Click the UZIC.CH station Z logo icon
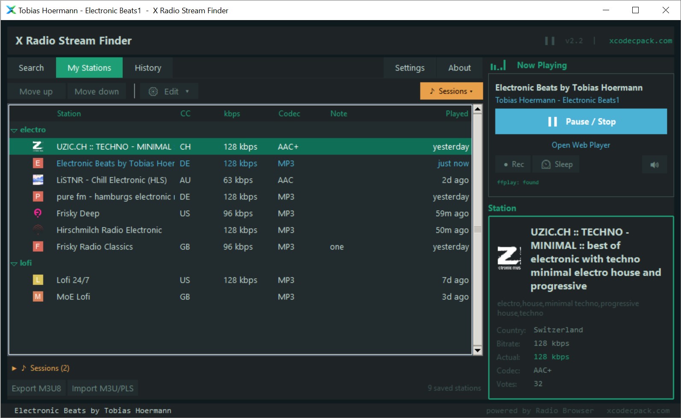The width and height of the screenshot is (681, 418). (38, 147)
